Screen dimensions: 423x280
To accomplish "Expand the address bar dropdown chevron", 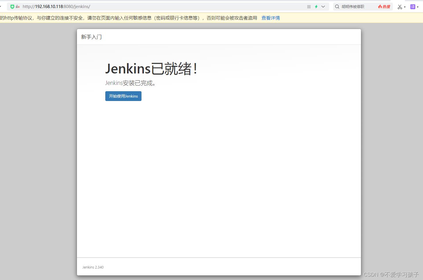I will point(323,7).
